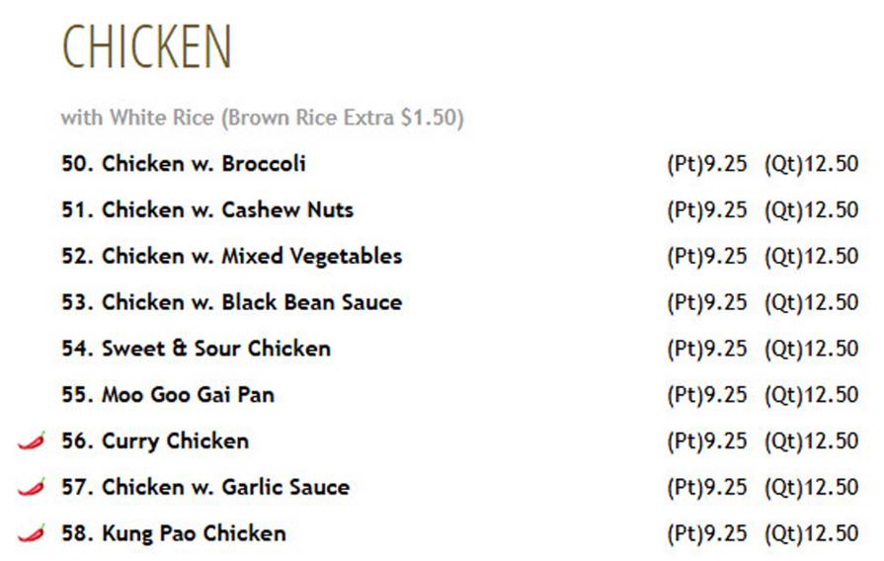
Task: Choose pint price for Curry Chicken
Action: click(x=707, y=441)
